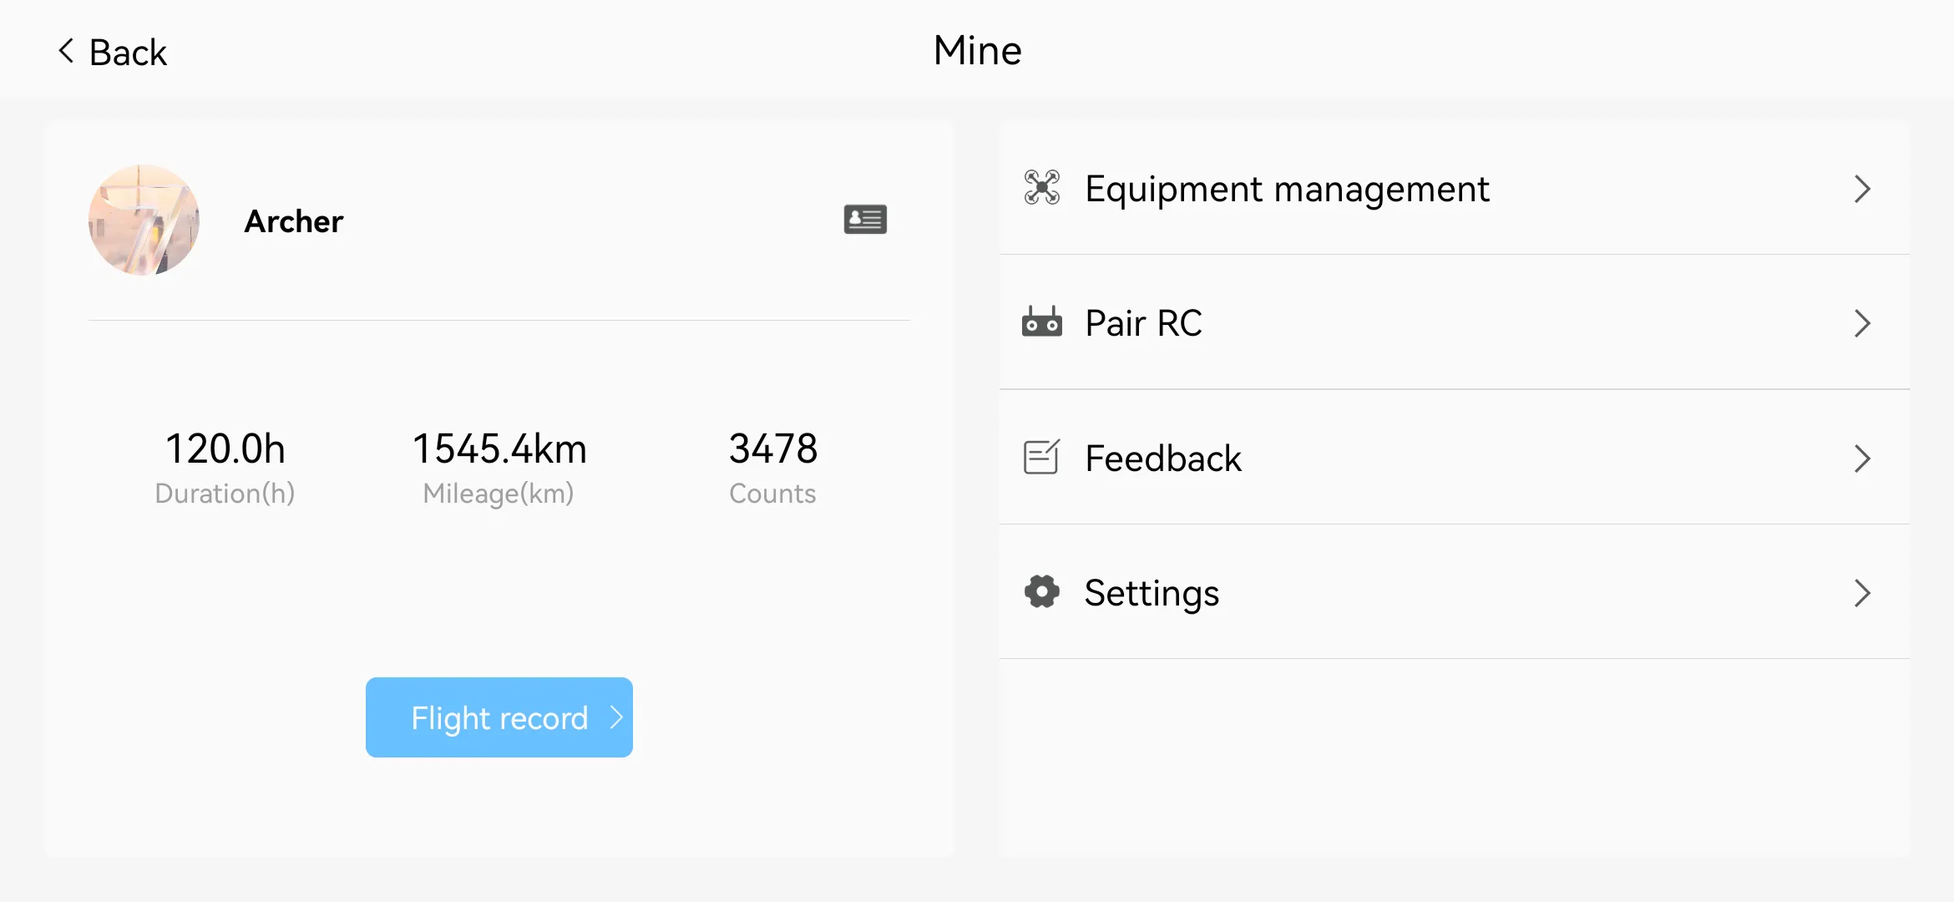The image size is (1954, 902).
Task: Click the 3478 counts value
Action: click(773, 448)
